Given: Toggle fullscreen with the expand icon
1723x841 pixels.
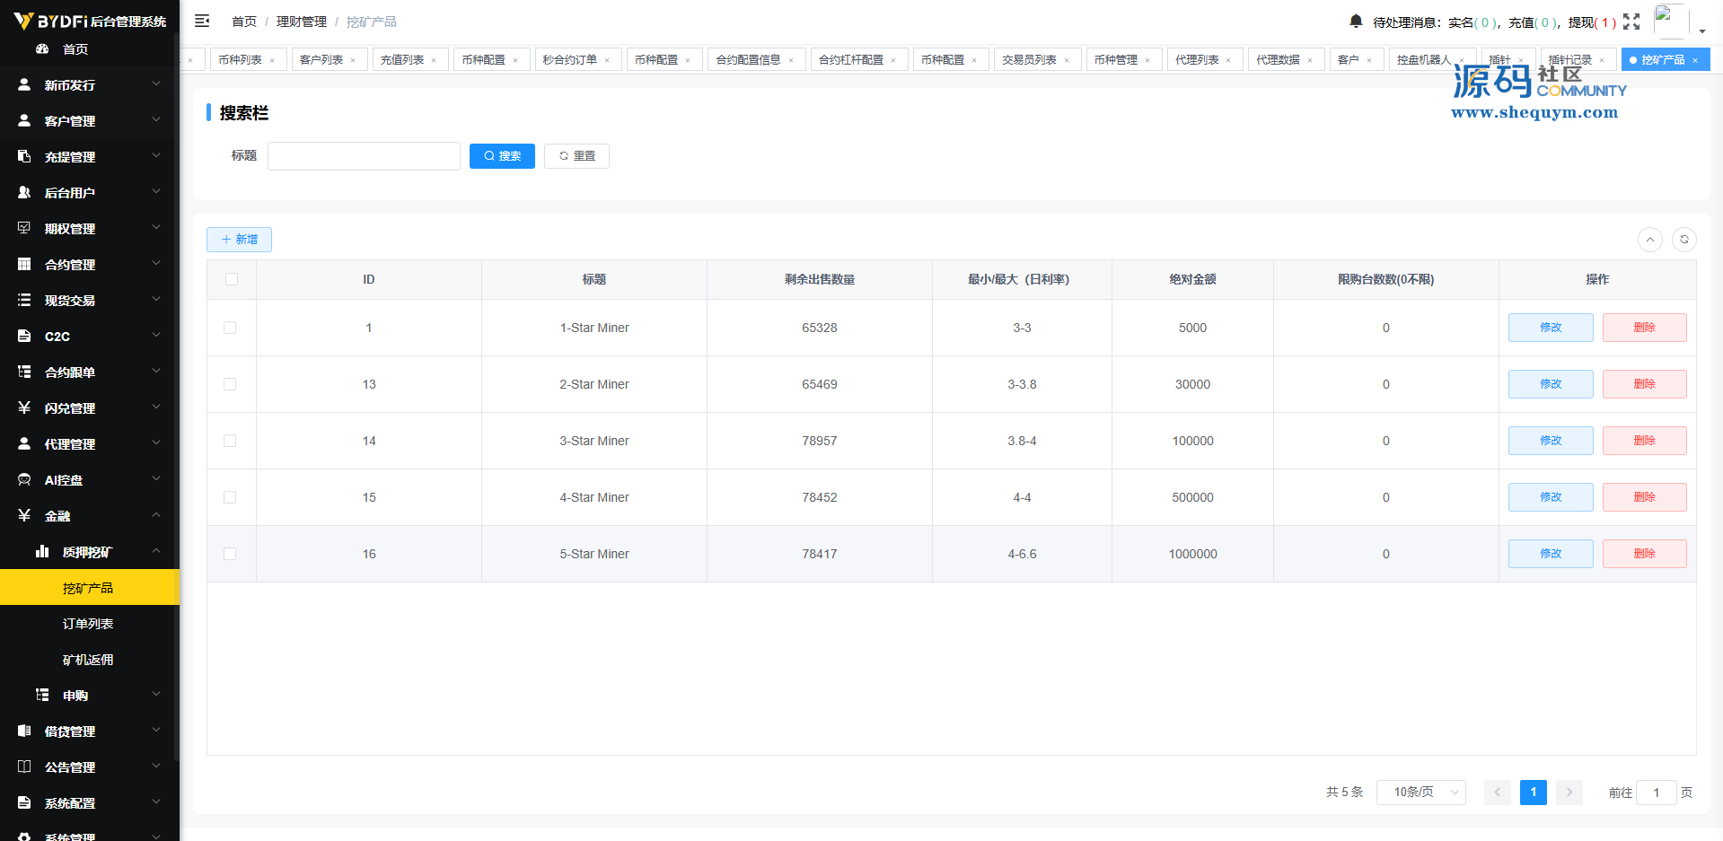Looking at the screenshot, I should click(1631, 22).
